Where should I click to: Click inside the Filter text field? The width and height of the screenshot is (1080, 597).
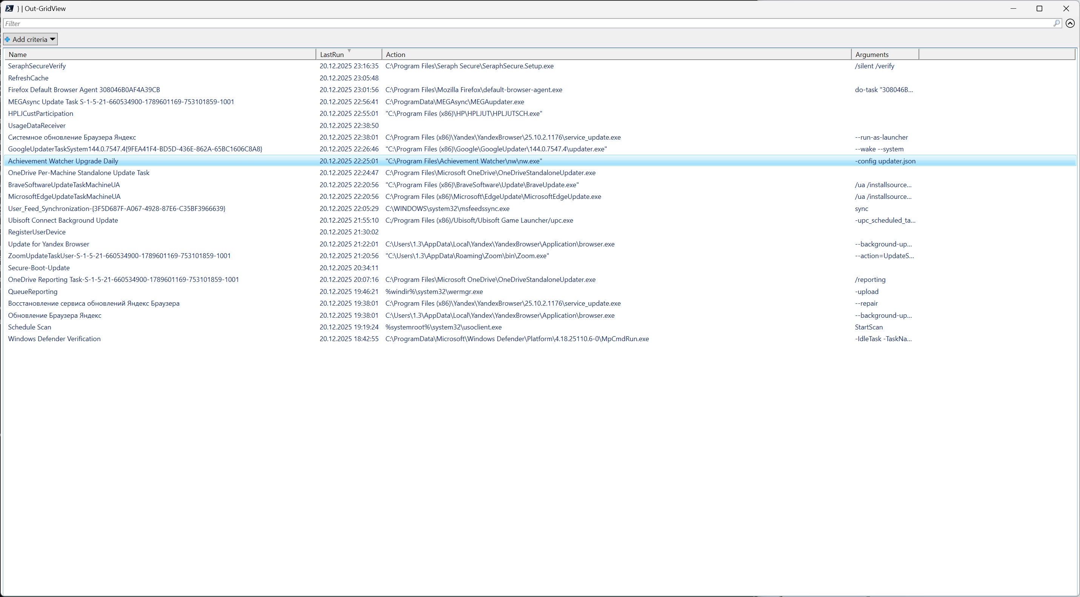tap(503, 23)
